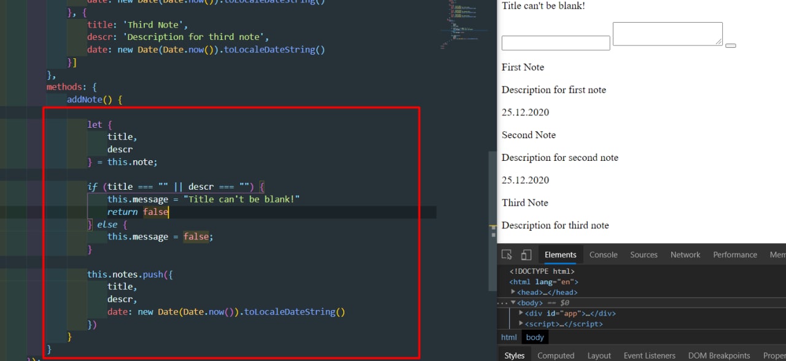Expand the script element node
Screen dimensions: 786x361
point(521,324)
